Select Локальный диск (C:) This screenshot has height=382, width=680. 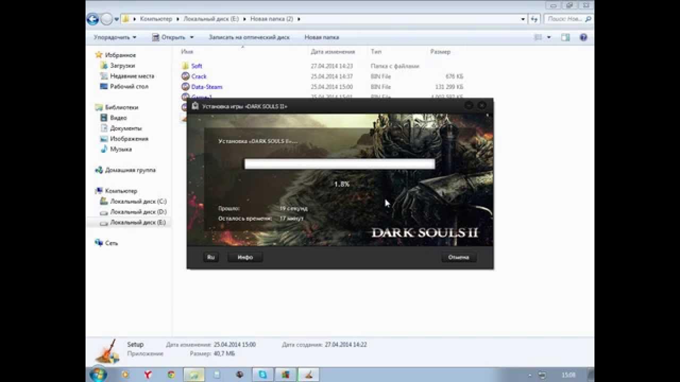133,202
